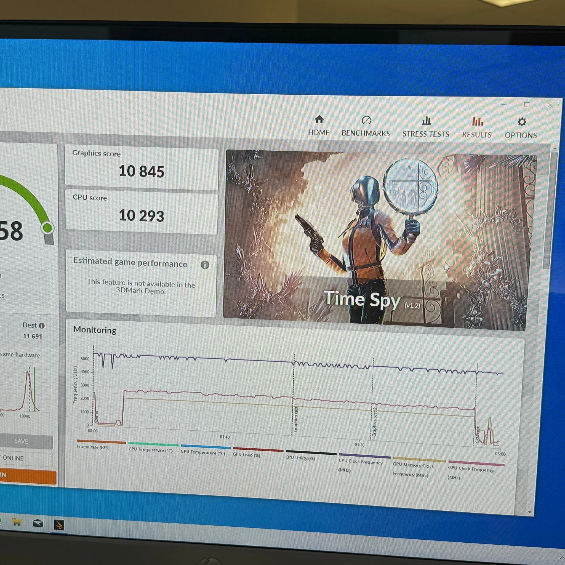Image resolution: width=565 pixels, height=565 pixels.
Task: Open the Mail app in the taskbar
Action: click(38, 523)
